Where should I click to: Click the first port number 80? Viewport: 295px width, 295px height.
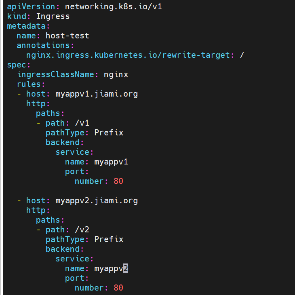click(118, 181)
